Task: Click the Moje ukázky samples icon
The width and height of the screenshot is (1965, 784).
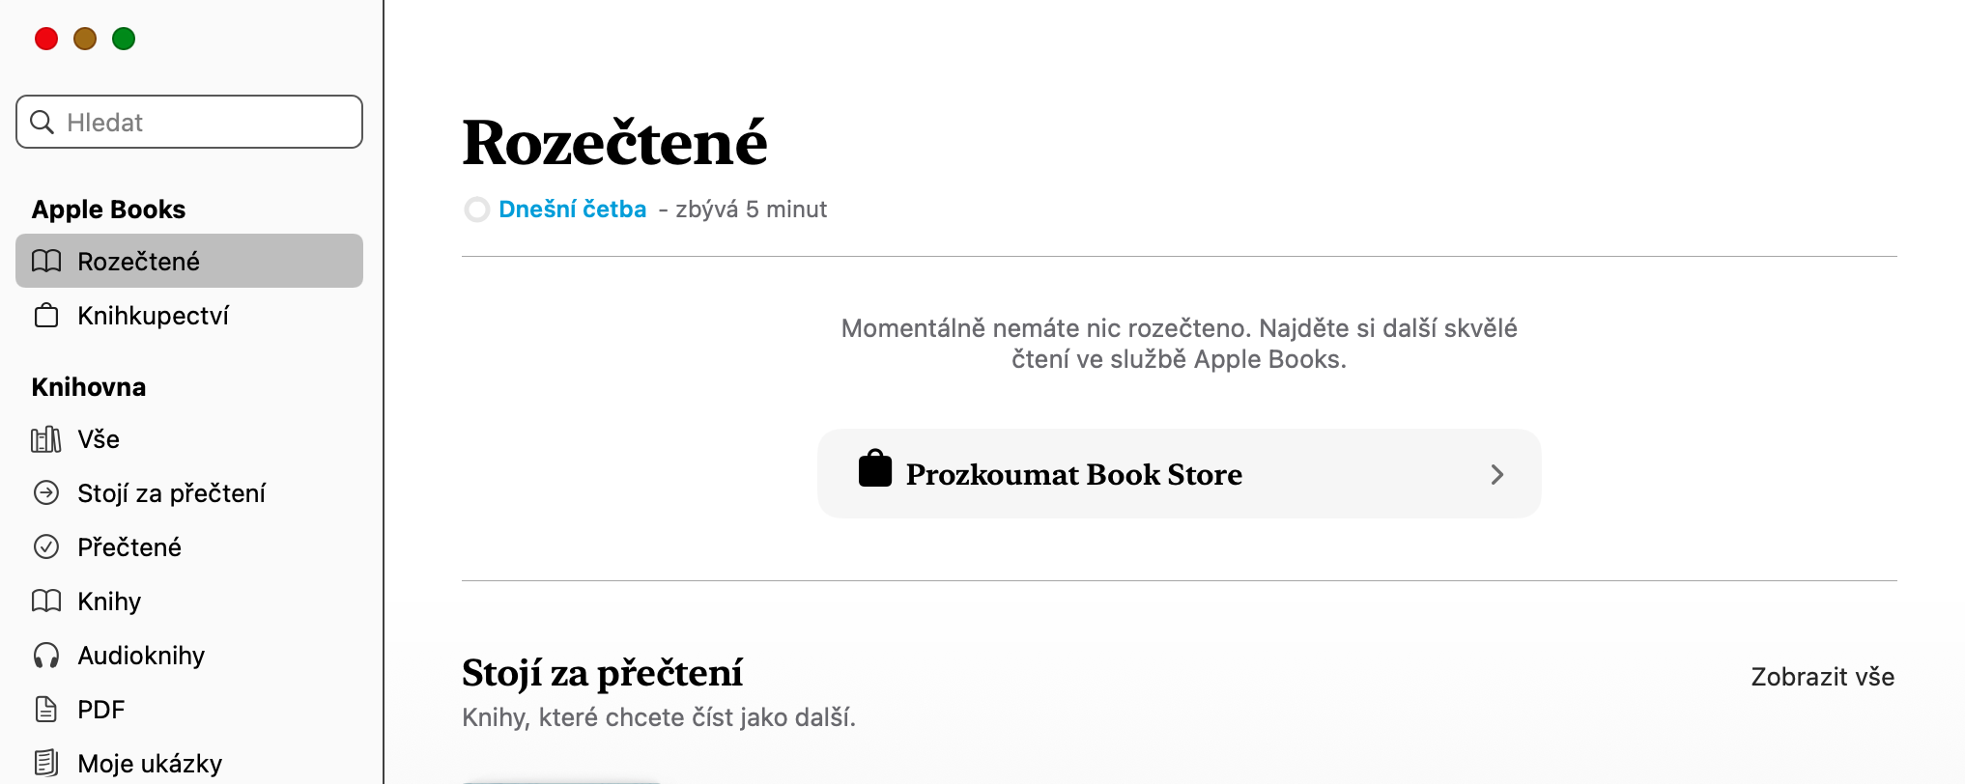Action: click(x=46, y=763)
